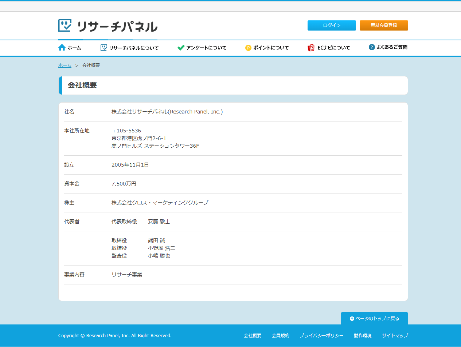Image resolution: width=461 pixels, height=347 pixels.
Task: Click 株式会社クロス・マーケティンググループ text
Action: (x=160, y=203)
